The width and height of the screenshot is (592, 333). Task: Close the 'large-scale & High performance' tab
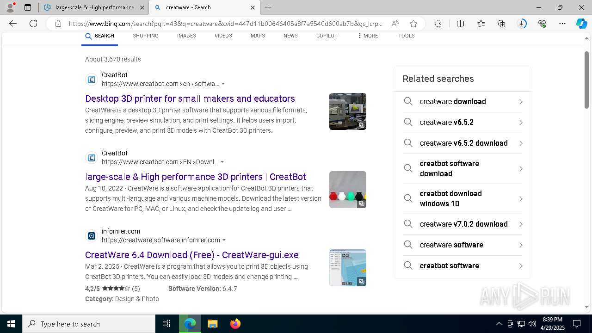[142, 7]
